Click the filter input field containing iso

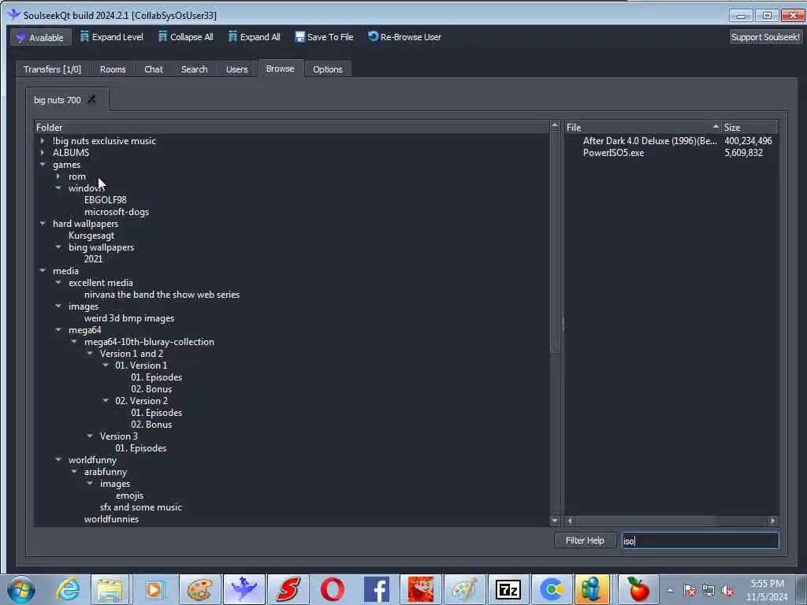(700, 540)
